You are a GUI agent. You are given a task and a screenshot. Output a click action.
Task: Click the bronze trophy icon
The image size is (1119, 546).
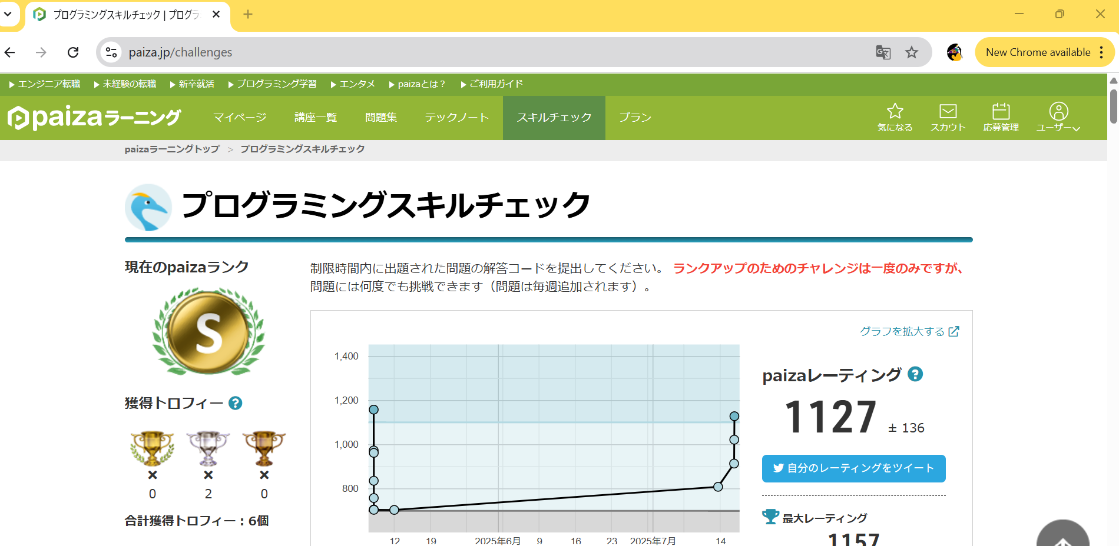(264, 448)
